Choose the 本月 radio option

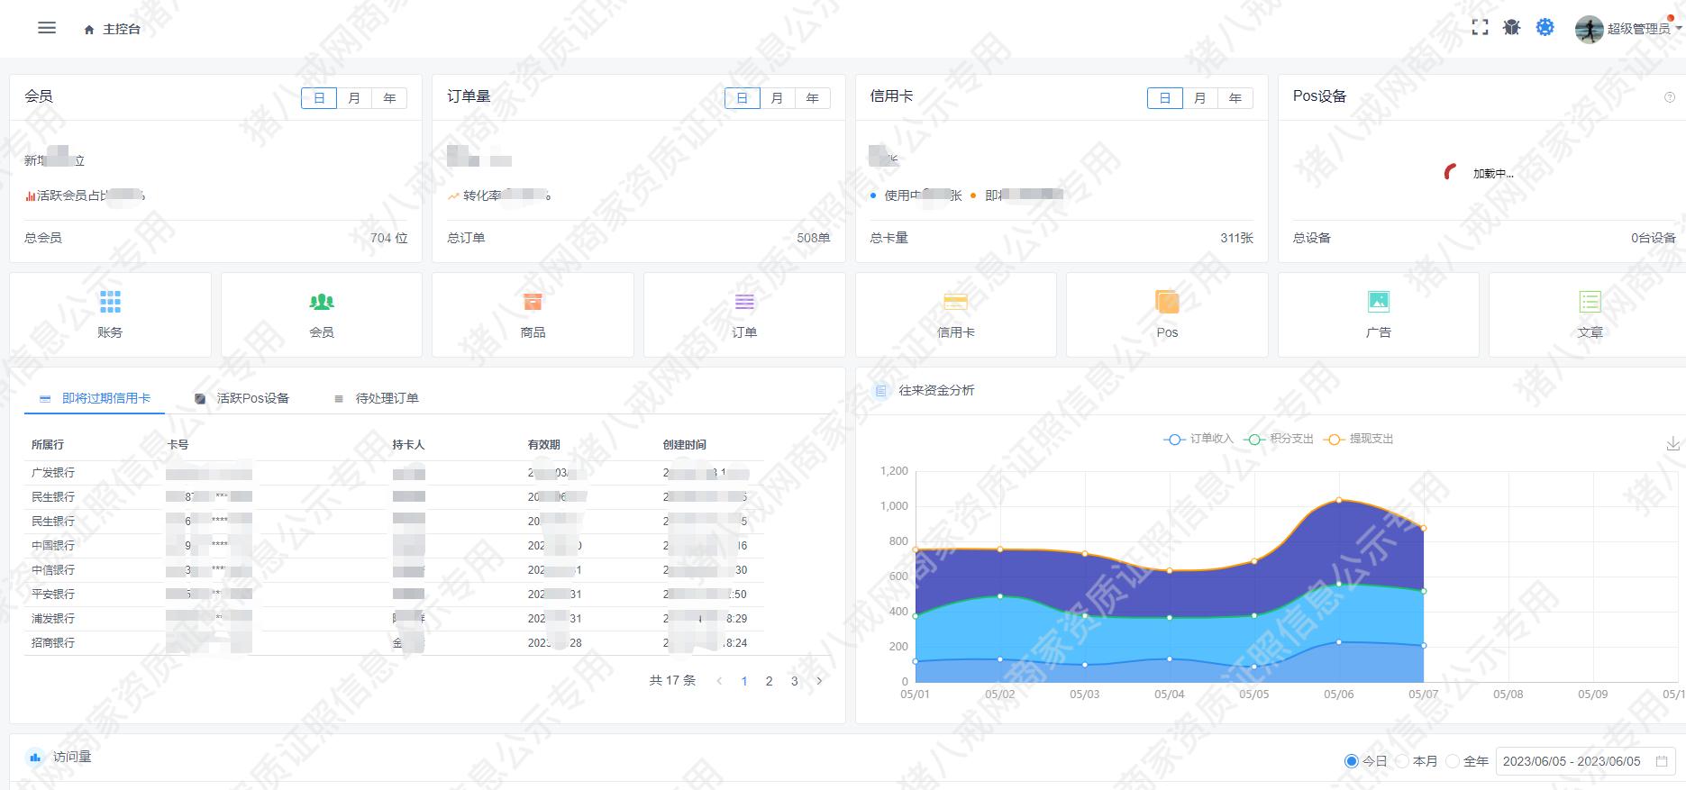(x=1402, y=761)
